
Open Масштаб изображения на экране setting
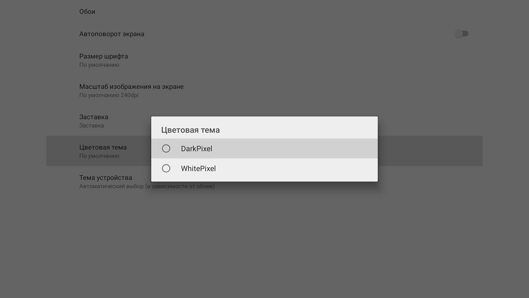[x=131, y=87]
